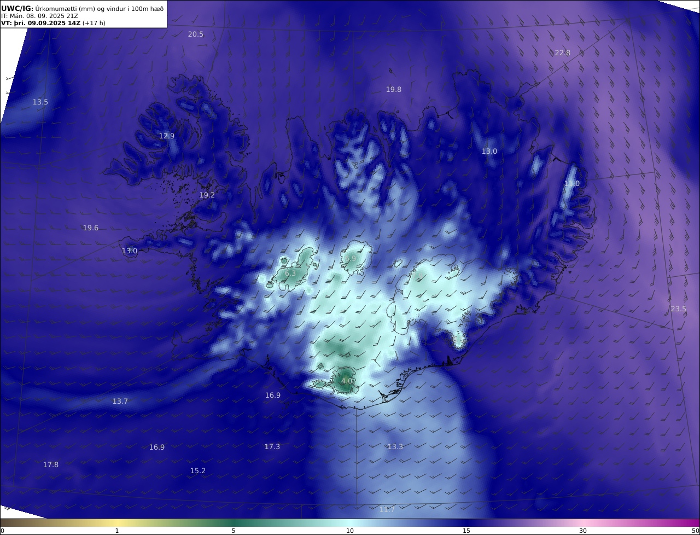
Task: Click the 12.9 value on the Westfjords
Action: 167,136
